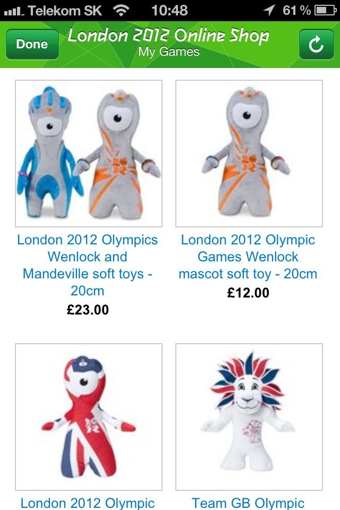Tap the cellular signal bars icon
The image size is (340, 510).
click(x=14, y=11)
